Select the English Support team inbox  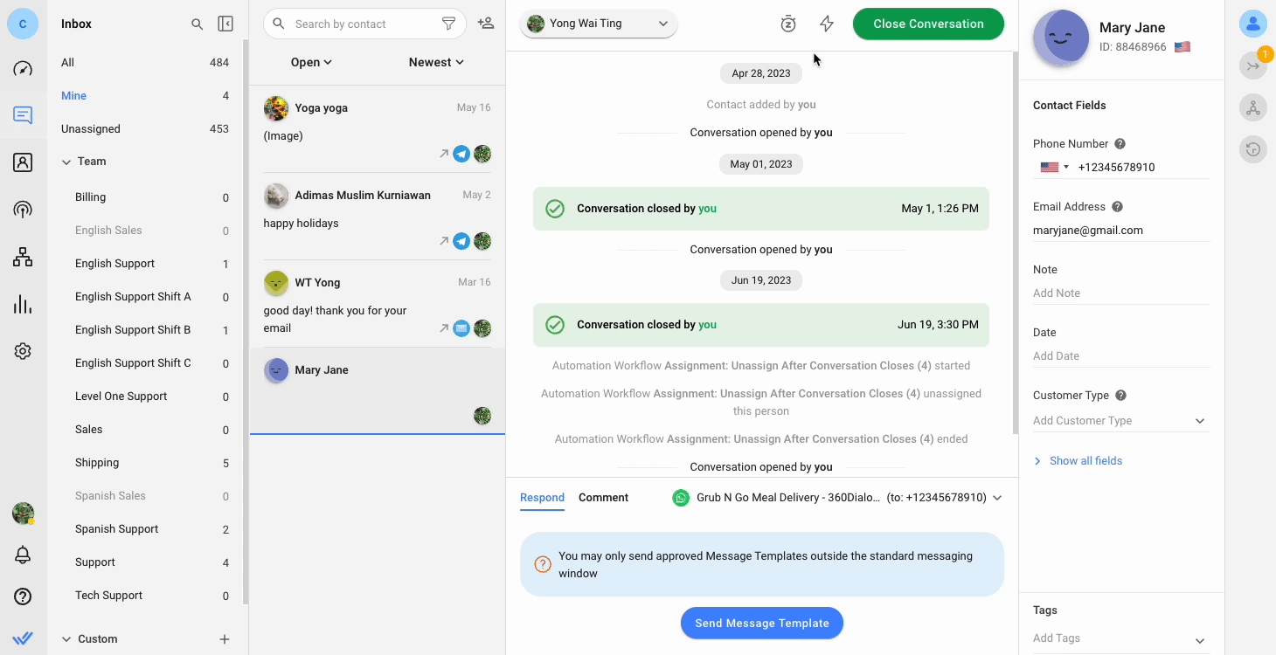point(145,264)
